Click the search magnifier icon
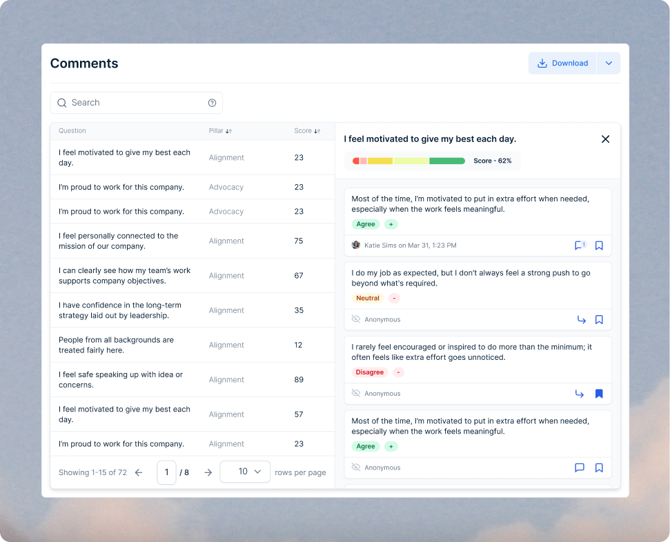This screenshot has width=670, height=542. pos(62,103)
